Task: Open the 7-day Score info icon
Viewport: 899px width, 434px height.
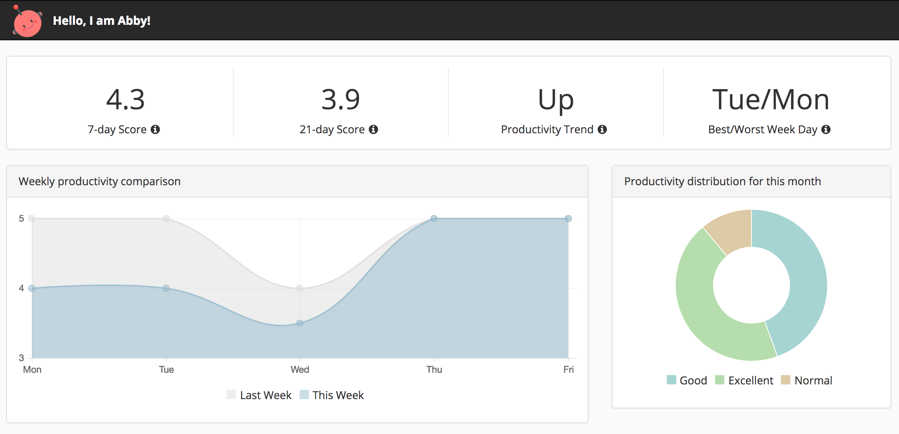Action: pos(155,129)
